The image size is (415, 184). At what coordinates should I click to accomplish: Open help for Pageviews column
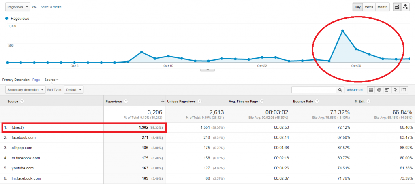coord(126,102)
